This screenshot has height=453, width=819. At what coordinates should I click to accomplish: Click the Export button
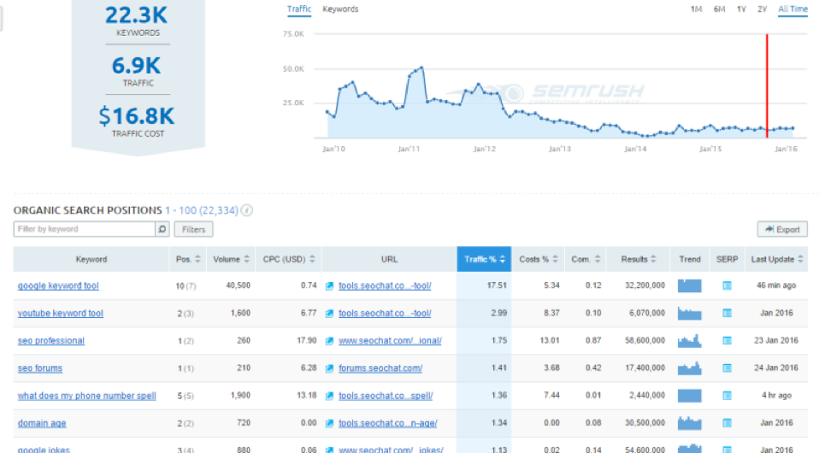tap(782, 229)
